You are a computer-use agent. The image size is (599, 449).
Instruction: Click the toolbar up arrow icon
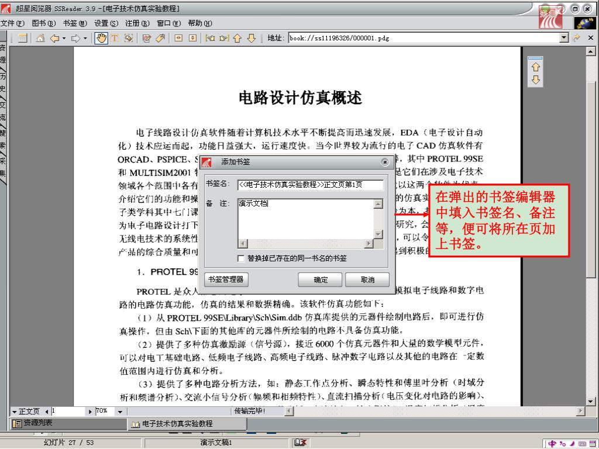[x=237, y=38]
